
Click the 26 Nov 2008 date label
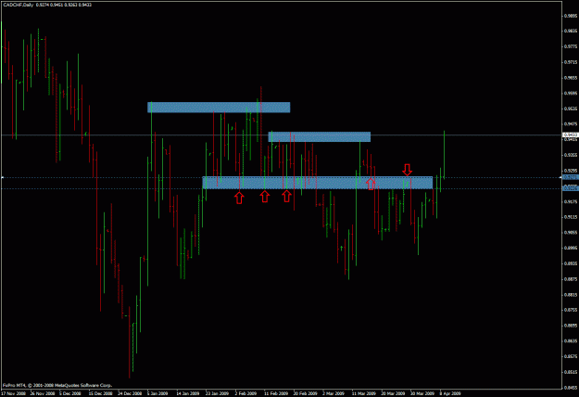point(42,393)
